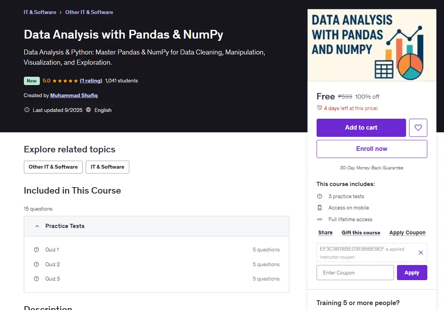The height and width of the screenshot is (310, 444).
Task: Click the English language label
Action: 103,110
